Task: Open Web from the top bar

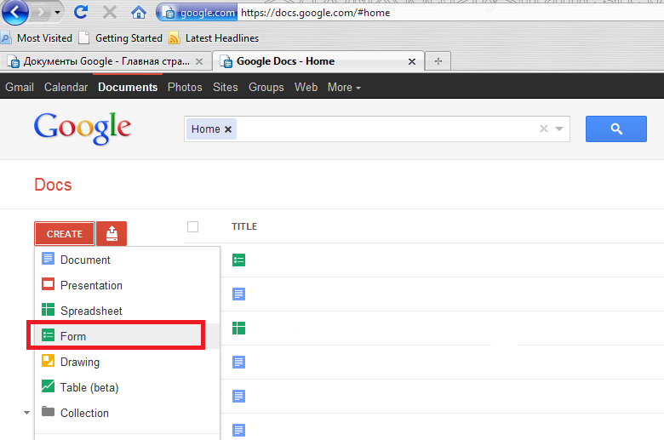Action: coord(306,88)
